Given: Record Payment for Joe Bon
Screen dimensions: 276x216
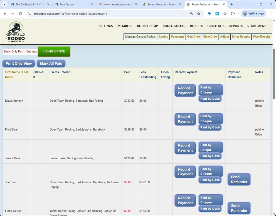Looking at the screenshot, I should (x=185, y=172).
